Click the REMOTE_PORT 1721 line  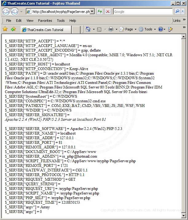(x=36, y=166)
